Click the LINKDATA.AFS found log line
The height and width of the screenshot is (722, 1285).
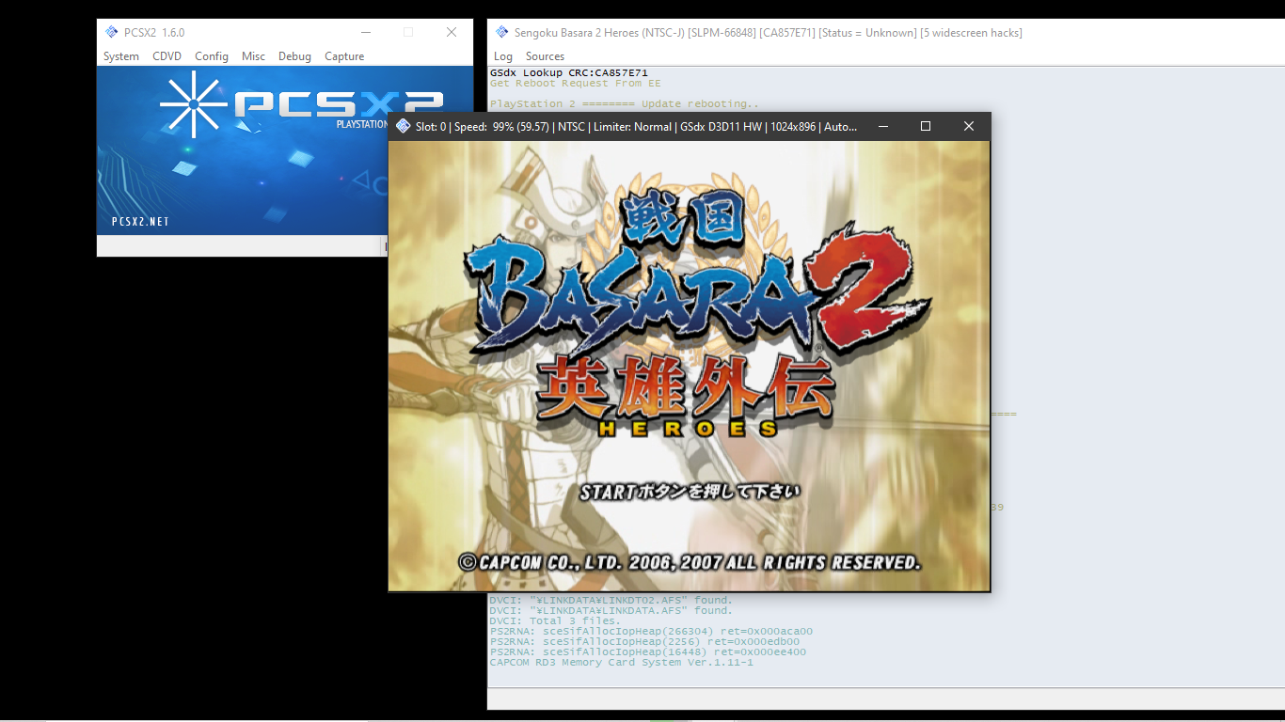tap(611, 610)
